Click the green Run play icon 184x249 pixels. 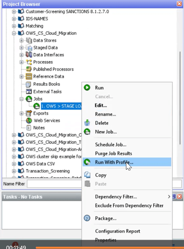pos(87,87)
